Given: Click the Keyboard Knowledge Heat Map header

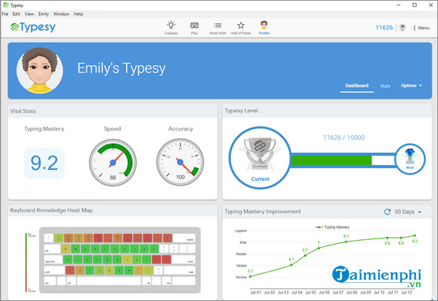Looking at the screenshot, I should [x=113, y=210].
